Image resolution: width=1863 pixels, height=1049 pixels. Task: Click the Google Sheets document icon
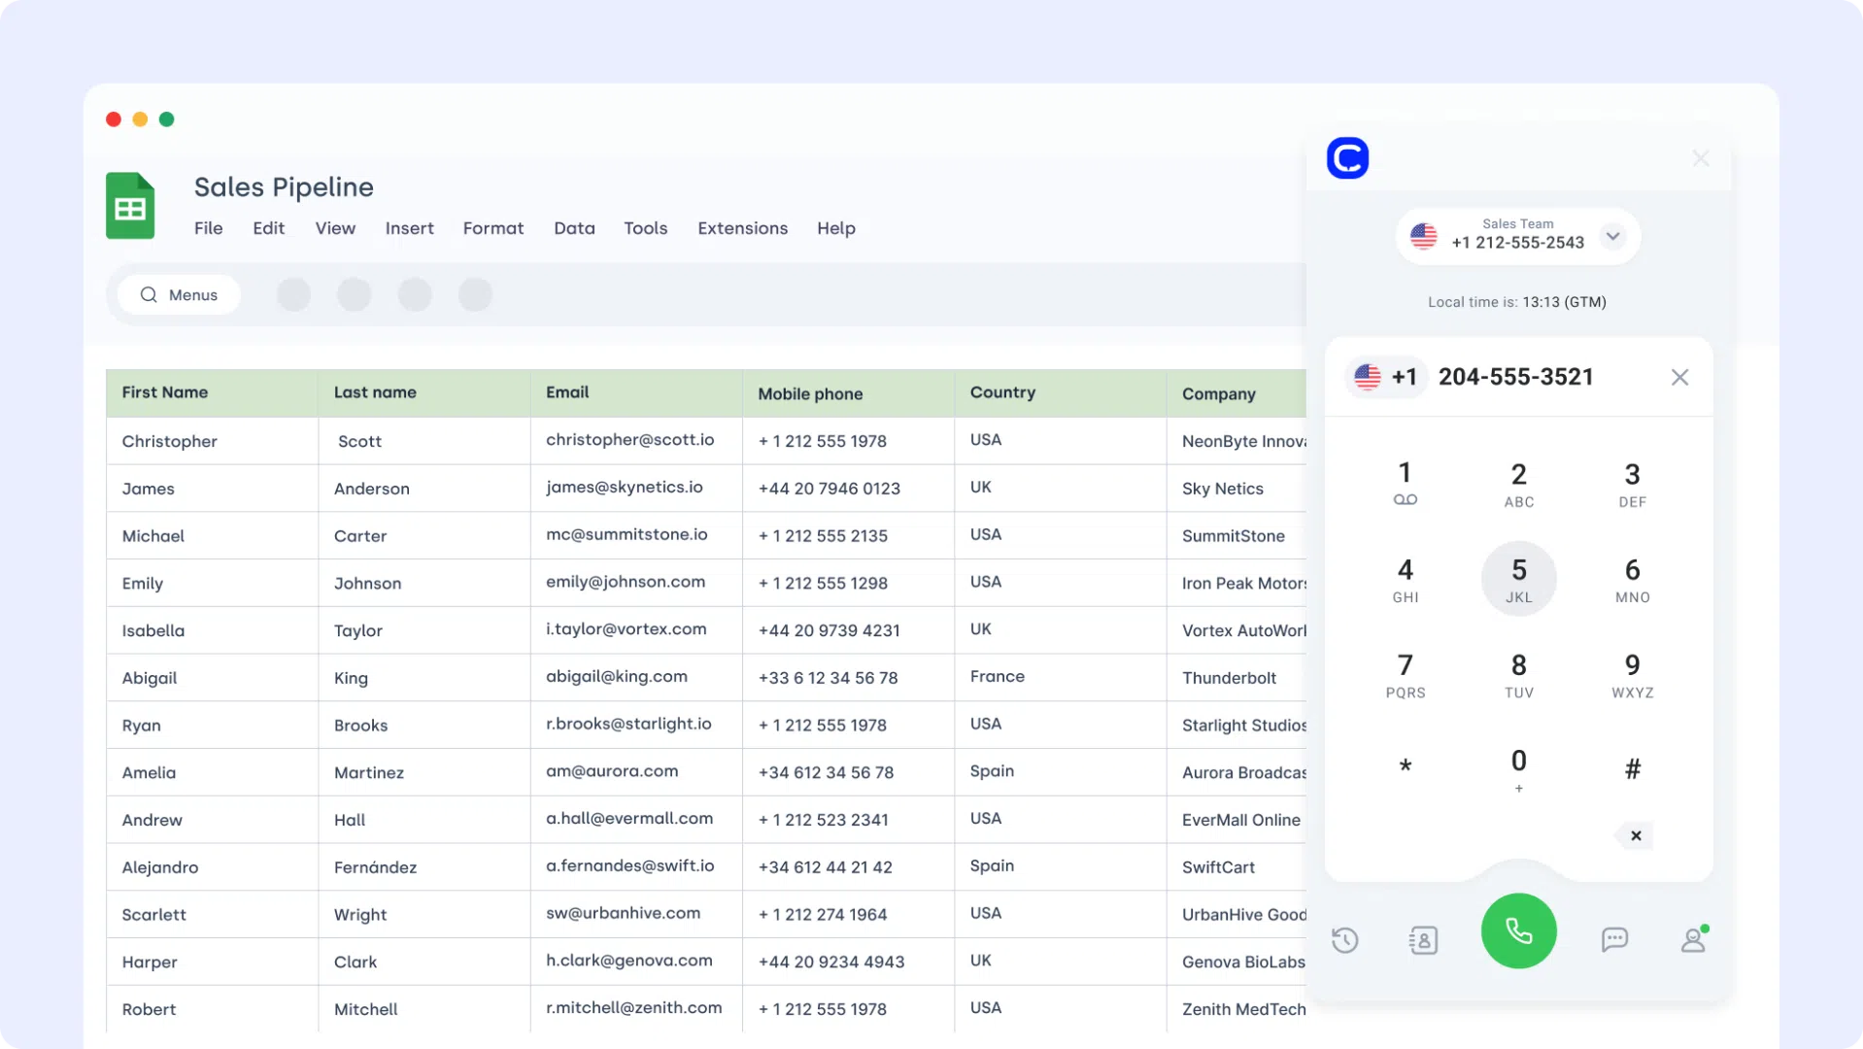click(130, 206)
